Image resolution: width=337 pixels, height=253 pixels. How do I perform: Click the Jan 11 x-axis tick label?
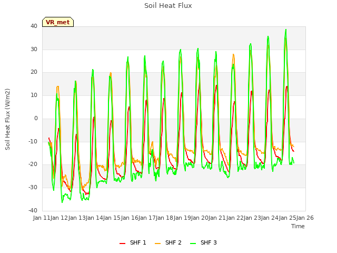42,218
